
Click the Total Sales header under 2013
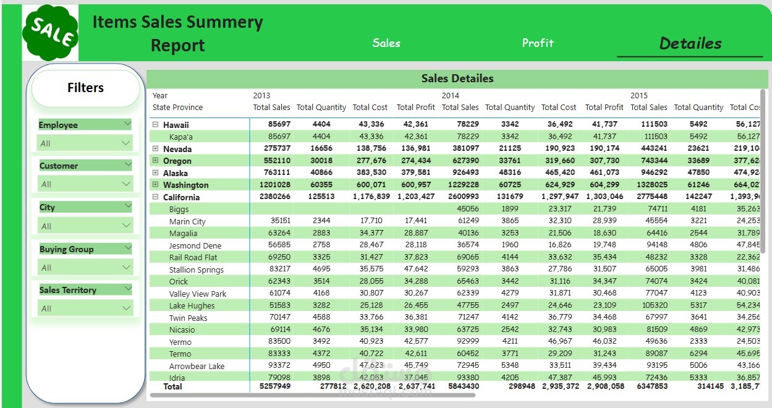click(271, 107)
